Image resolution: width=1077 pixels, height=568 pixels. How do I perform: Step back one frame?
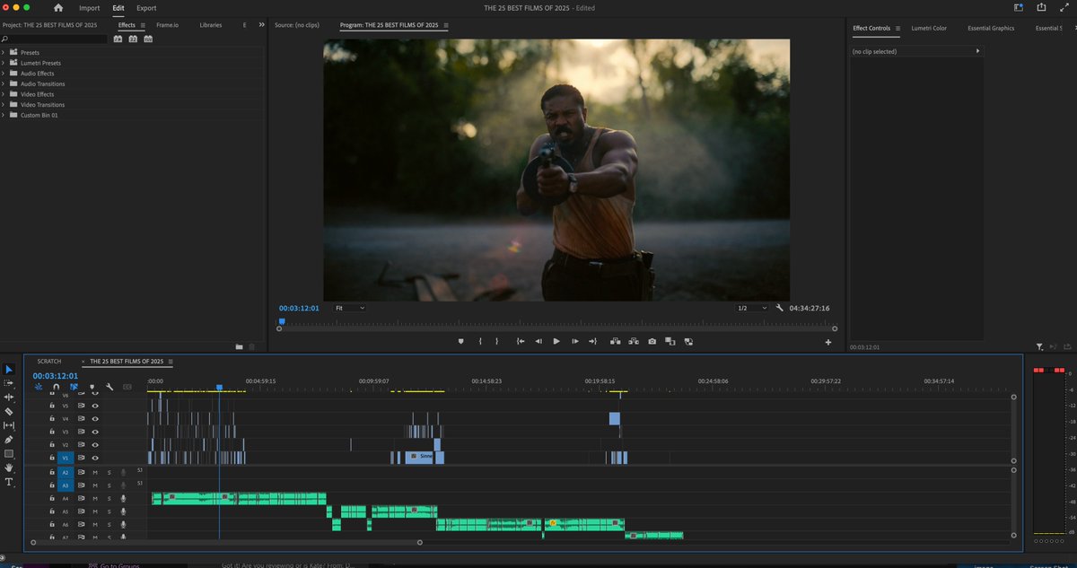538,341
